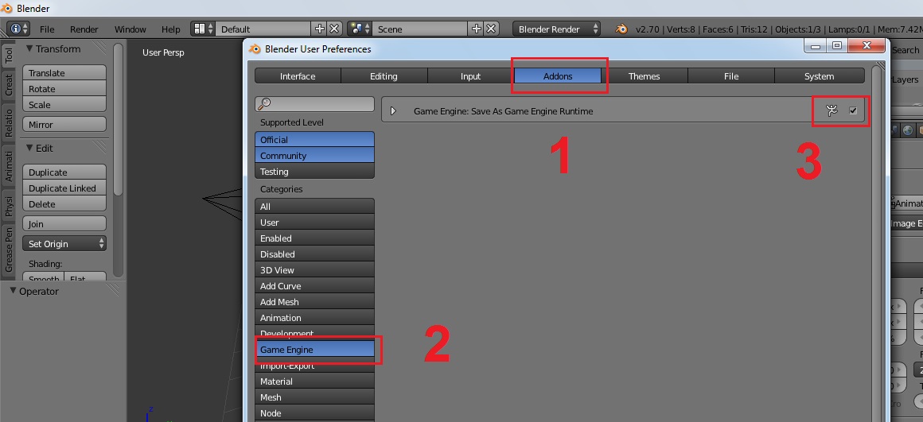
Task: Click the info editor type icon
Action: pyautogui.click(x=18, y=29)
